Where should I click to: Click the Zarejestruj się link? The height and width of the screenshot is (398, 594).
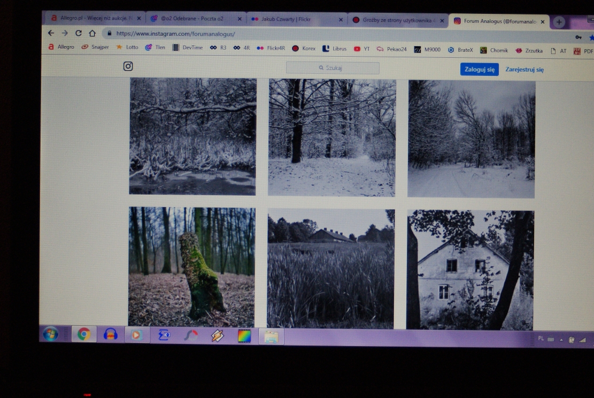coord(524,70)
